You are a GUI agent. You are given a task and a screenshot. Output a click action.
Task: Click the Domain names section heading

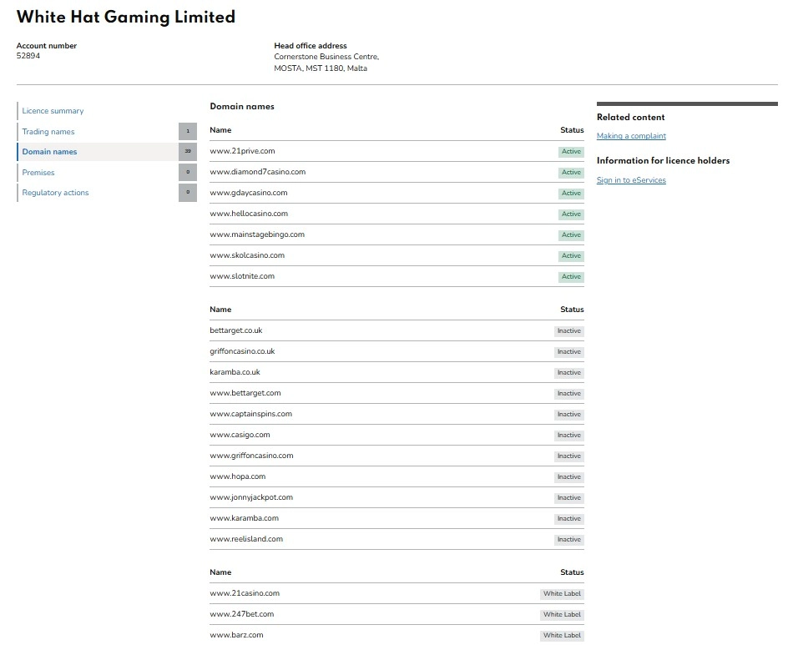pyautogui.click(x=242, y=106)
